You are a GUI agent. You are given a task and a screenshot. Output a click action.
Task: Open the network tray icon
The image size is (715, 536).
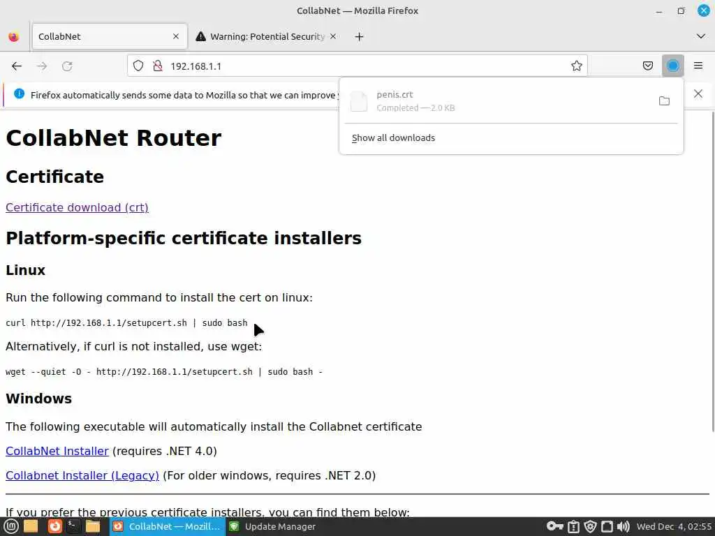pyautogui.click(x=607, y=526)
